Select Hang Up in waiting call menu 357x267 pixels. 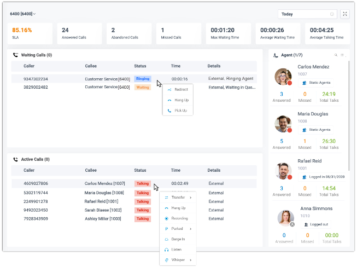180,100
